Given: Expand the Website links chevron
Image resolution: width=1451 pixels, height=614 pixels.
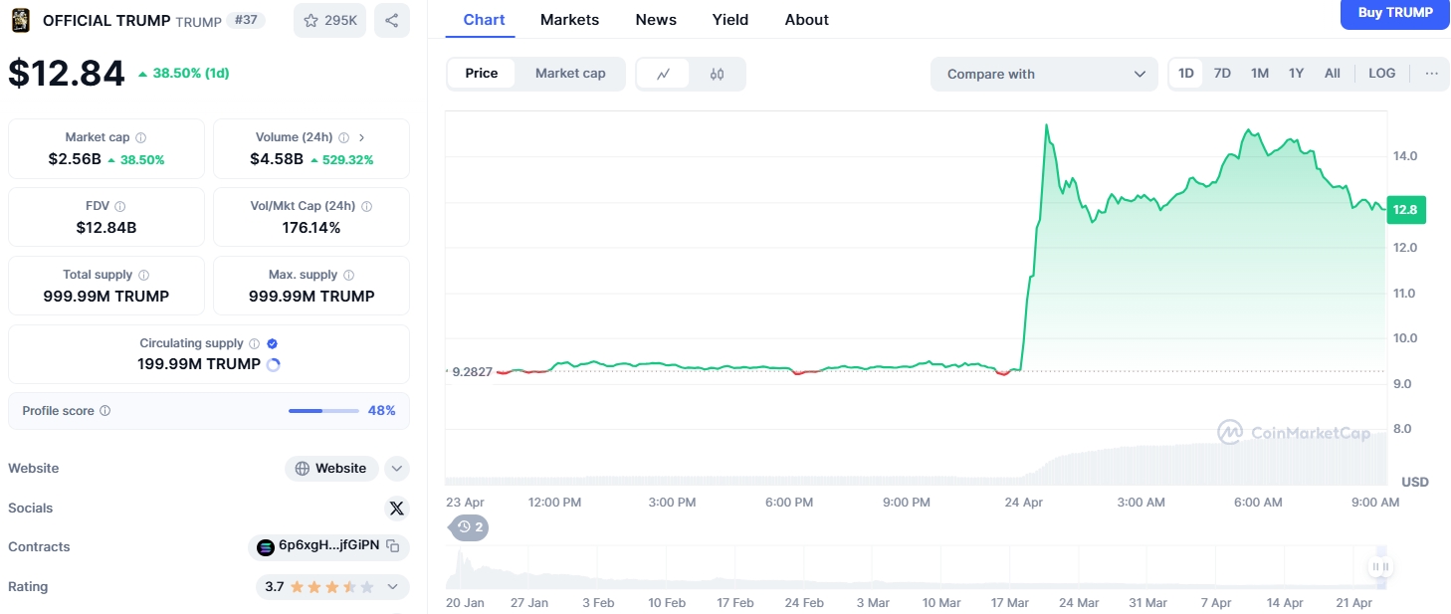Looking at the screenshot, I should click(x=396, y=469).
